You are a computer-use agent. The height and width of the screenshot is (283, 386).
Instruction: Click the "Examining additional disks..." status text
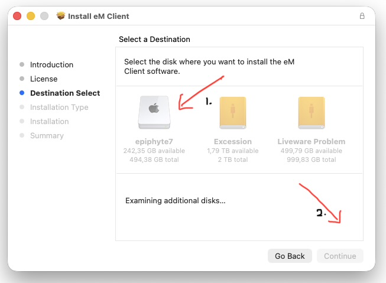(x=176, y=201)
